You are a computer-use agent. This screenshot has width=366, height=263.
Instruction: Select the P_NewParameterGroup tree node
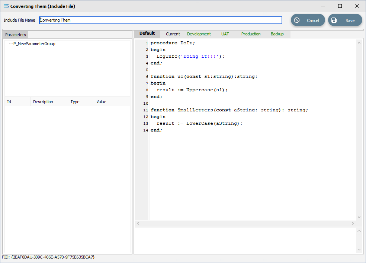point(34,44)
